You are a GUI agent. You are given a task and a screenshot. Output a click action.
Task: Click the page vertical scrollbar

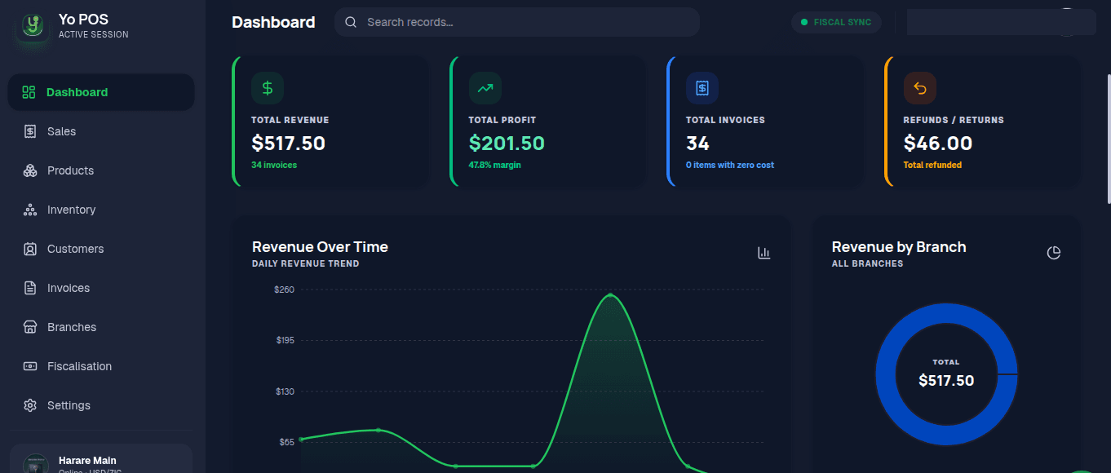[x=1108, y=139]
